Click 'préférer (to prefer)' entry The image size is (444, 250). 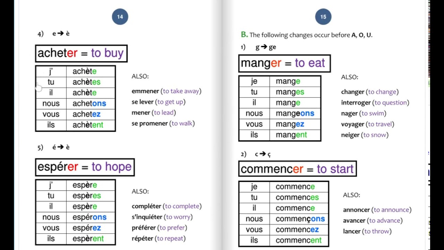pyautogui.click(x=159, y=228)
